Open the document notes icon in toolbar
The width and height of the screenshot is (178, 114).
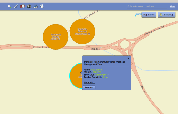click(x=42, y=6)
